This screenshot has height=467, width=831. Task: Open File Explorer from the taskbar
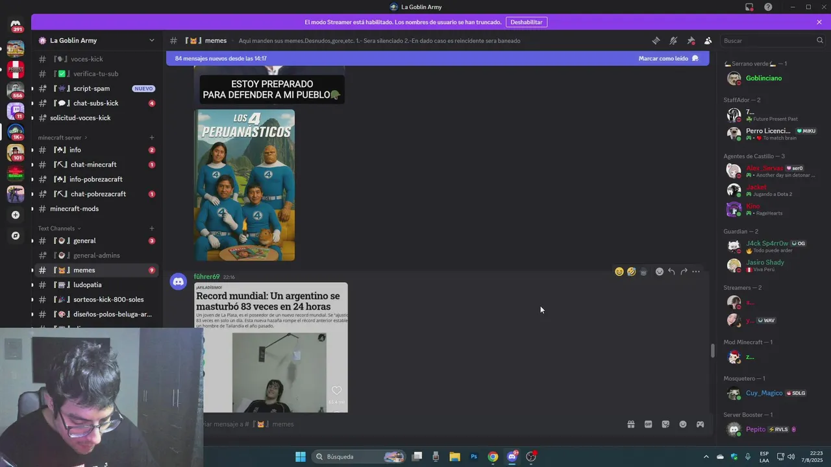[454, 457]
